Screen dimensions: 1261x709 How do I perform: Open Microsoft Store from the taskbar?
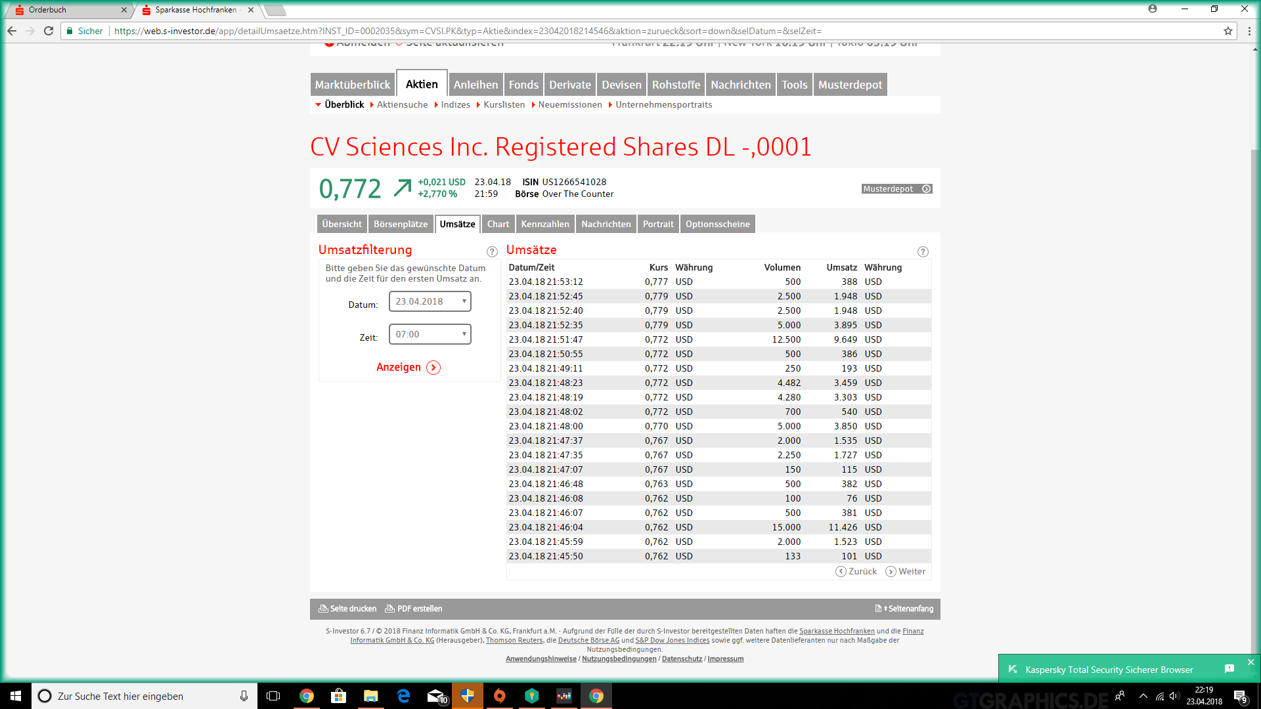click(338, 696)
